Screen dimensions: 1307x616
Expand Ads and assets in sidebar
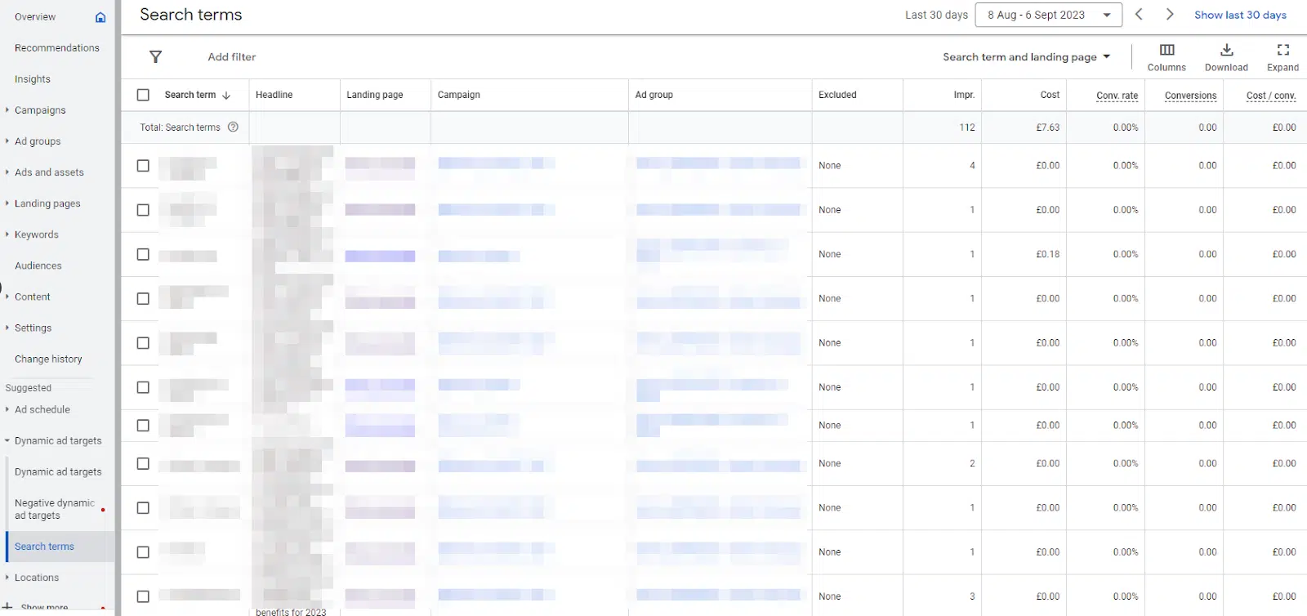tap(7, 172)
